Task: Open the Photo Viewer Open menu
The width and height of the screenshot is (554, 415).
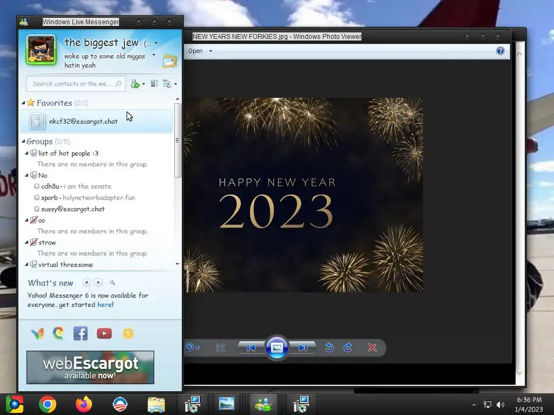Action: 200,51
